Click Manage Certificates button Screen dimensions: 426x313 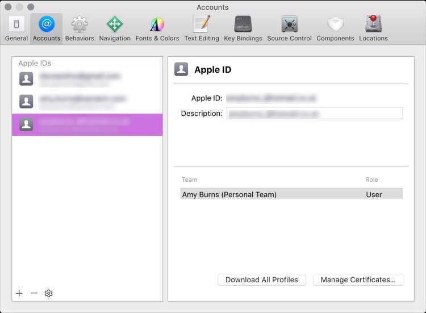pyautogui.click(x=358, y=280)
